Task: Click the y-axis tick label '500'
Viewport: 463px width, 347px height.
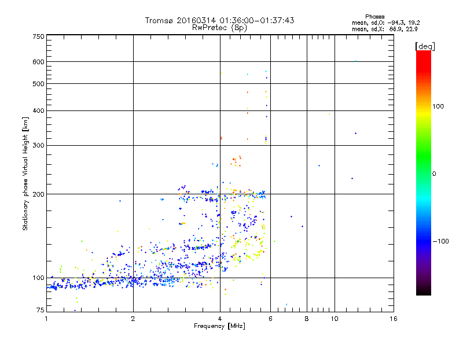Action: [39, 84]
